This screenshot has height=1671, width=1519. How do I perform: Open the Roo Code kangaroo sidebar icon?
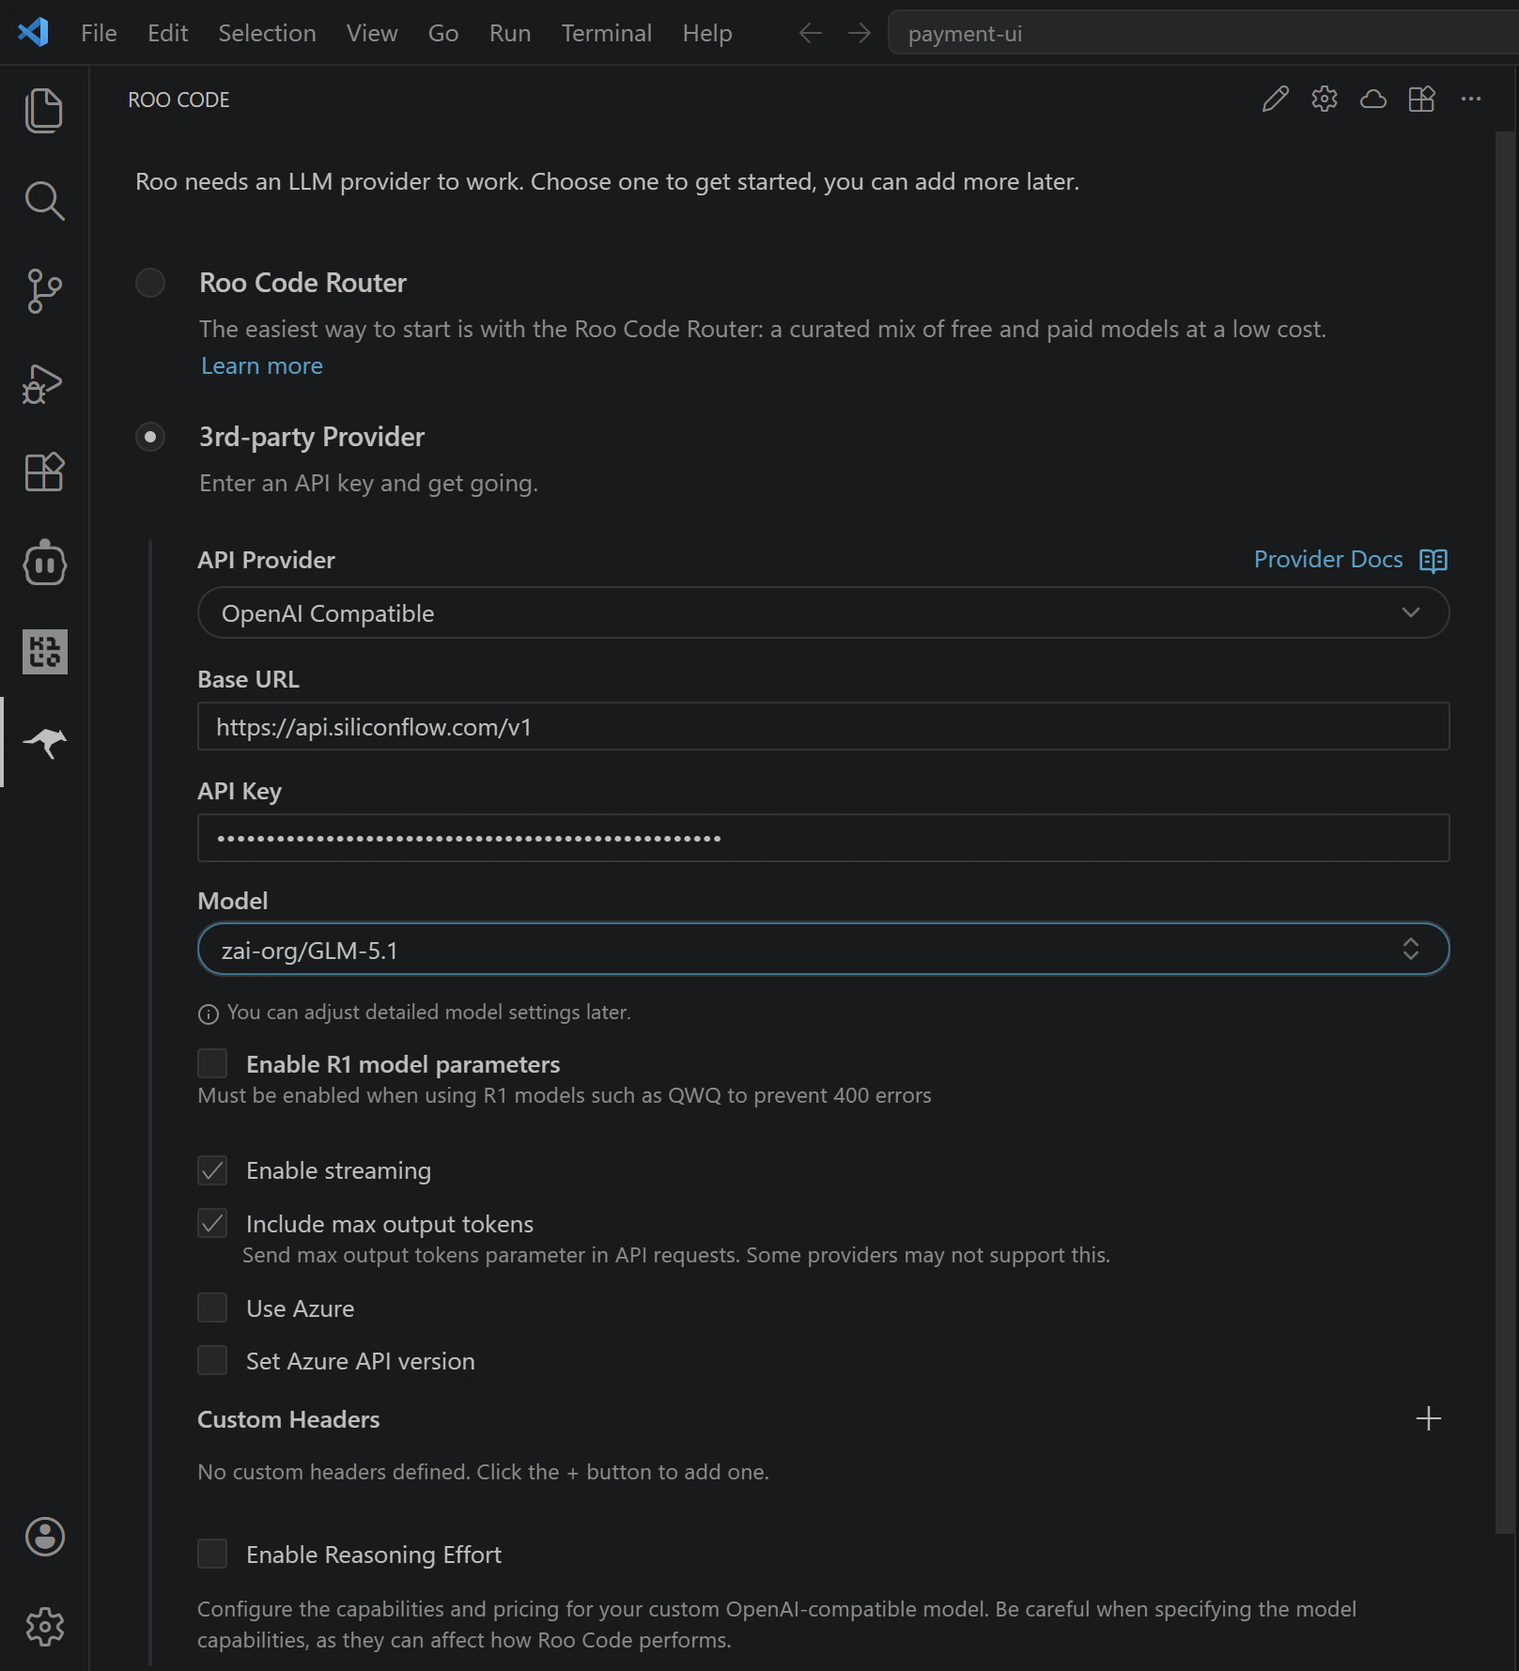pos(44,742)
